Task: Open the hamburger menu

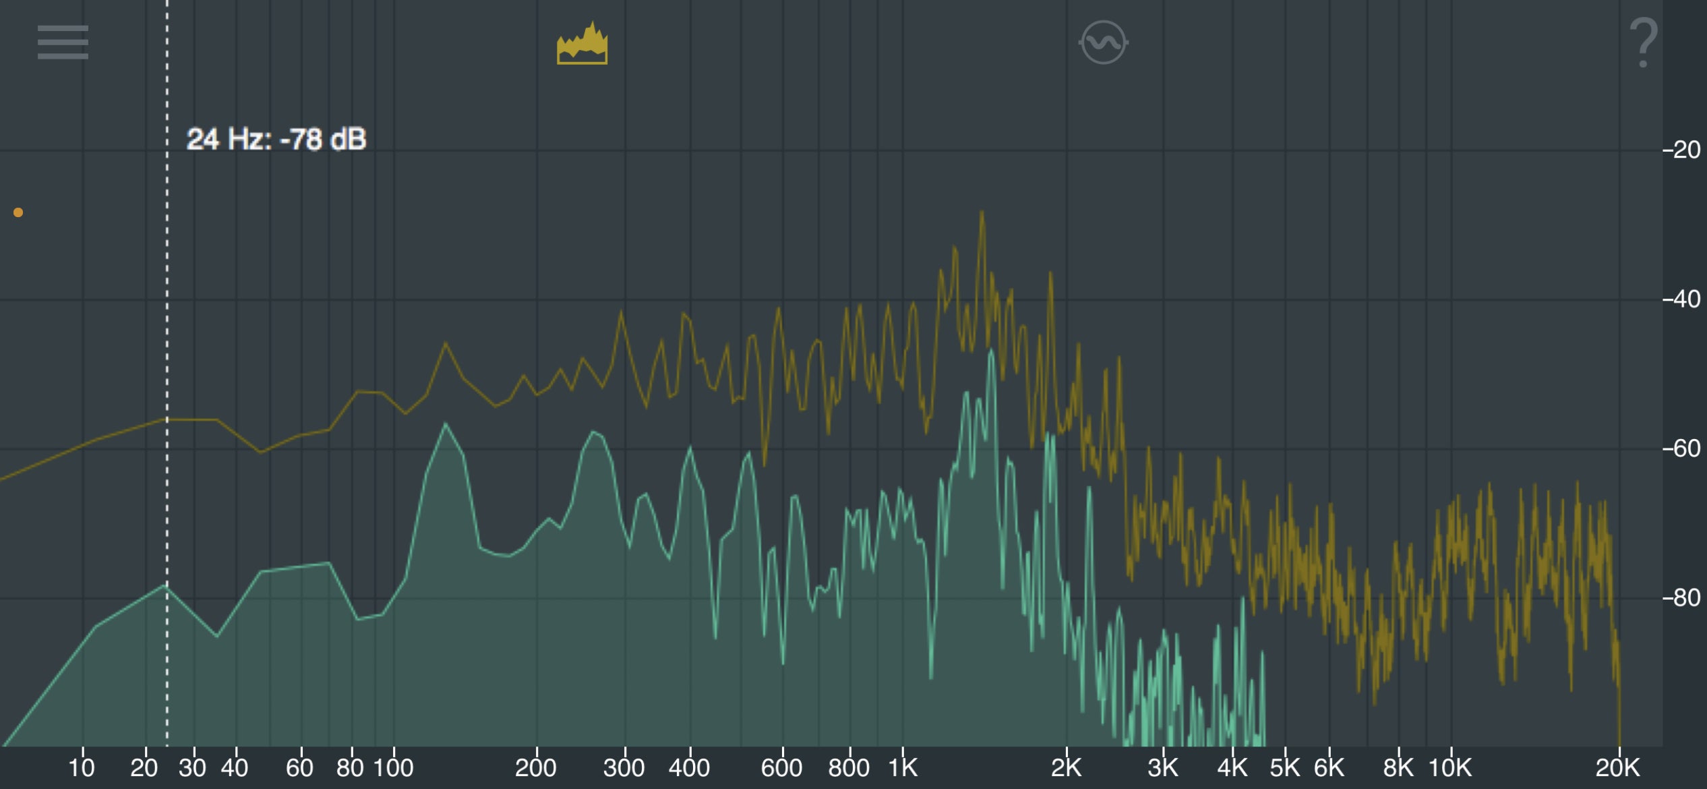Action: [x=63, y=42]
